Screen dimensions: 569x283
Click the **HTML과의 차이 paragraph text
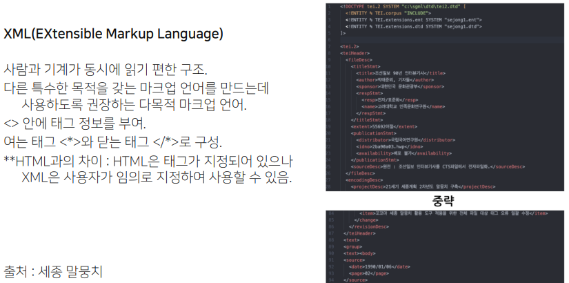coord(148,162)
